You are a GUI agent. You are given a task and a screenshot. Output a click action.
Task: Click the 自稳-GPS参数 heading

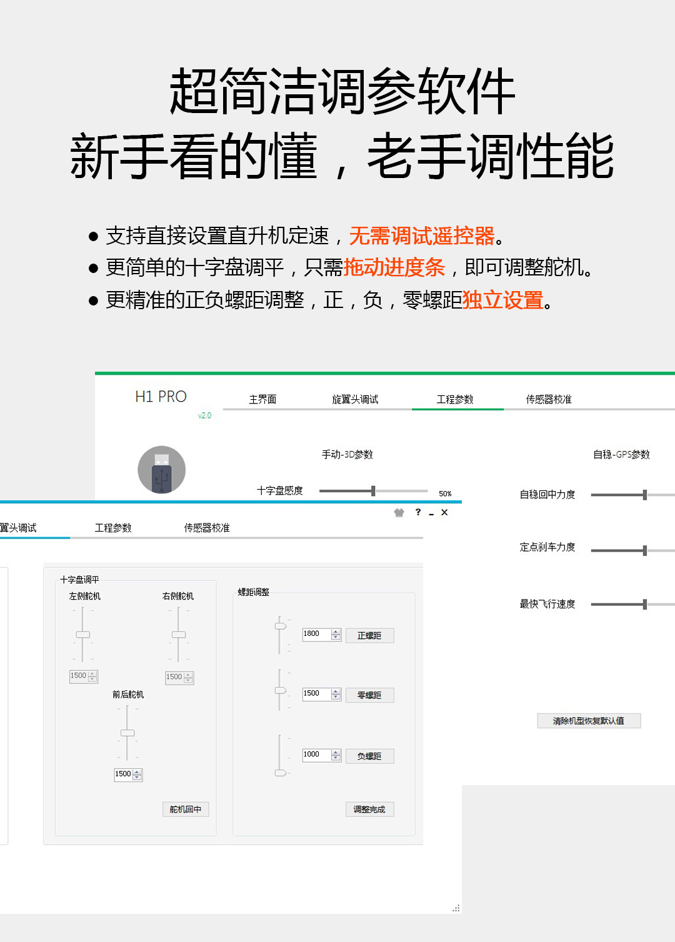point(622,455)
